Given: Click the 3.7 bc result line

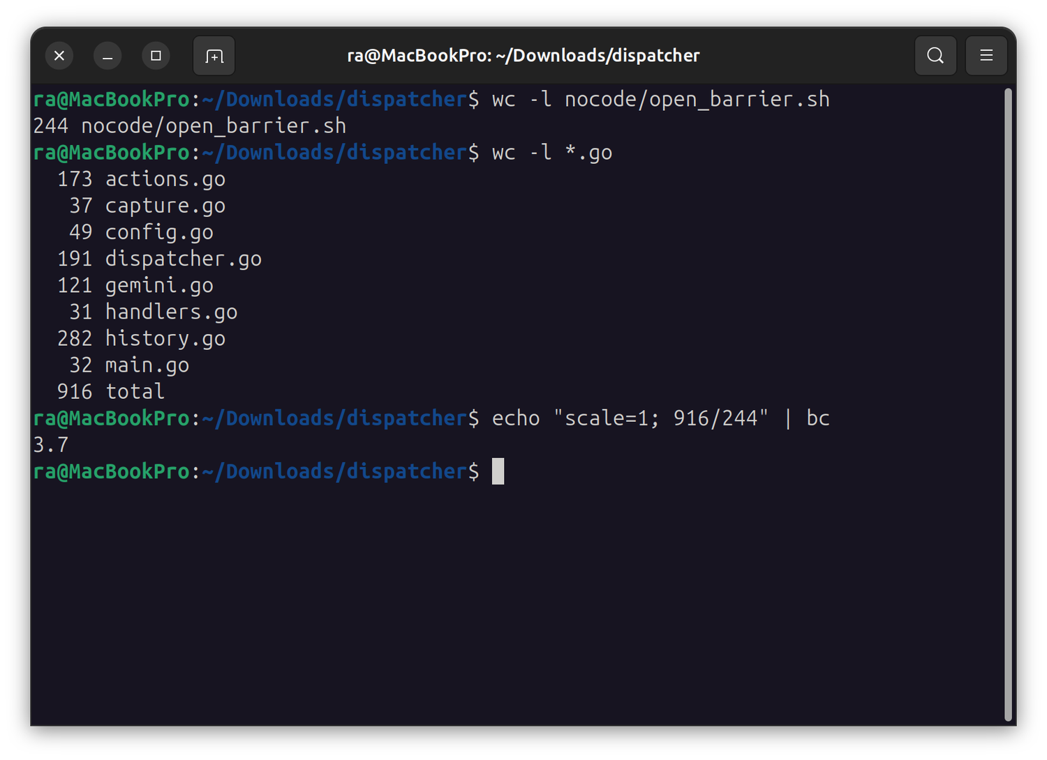Looking at the screenshot, I should 51,445.
